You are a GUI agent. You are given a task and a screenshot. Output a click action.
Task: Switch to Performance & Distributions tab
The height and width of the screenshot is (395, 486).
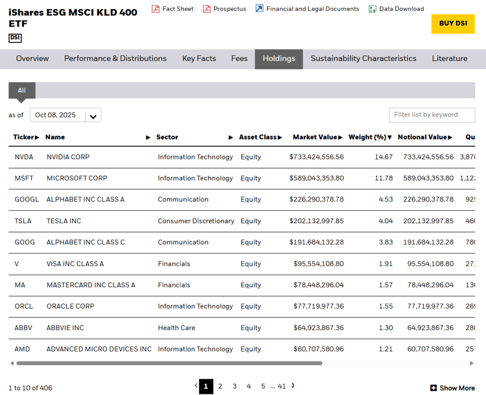115,58
